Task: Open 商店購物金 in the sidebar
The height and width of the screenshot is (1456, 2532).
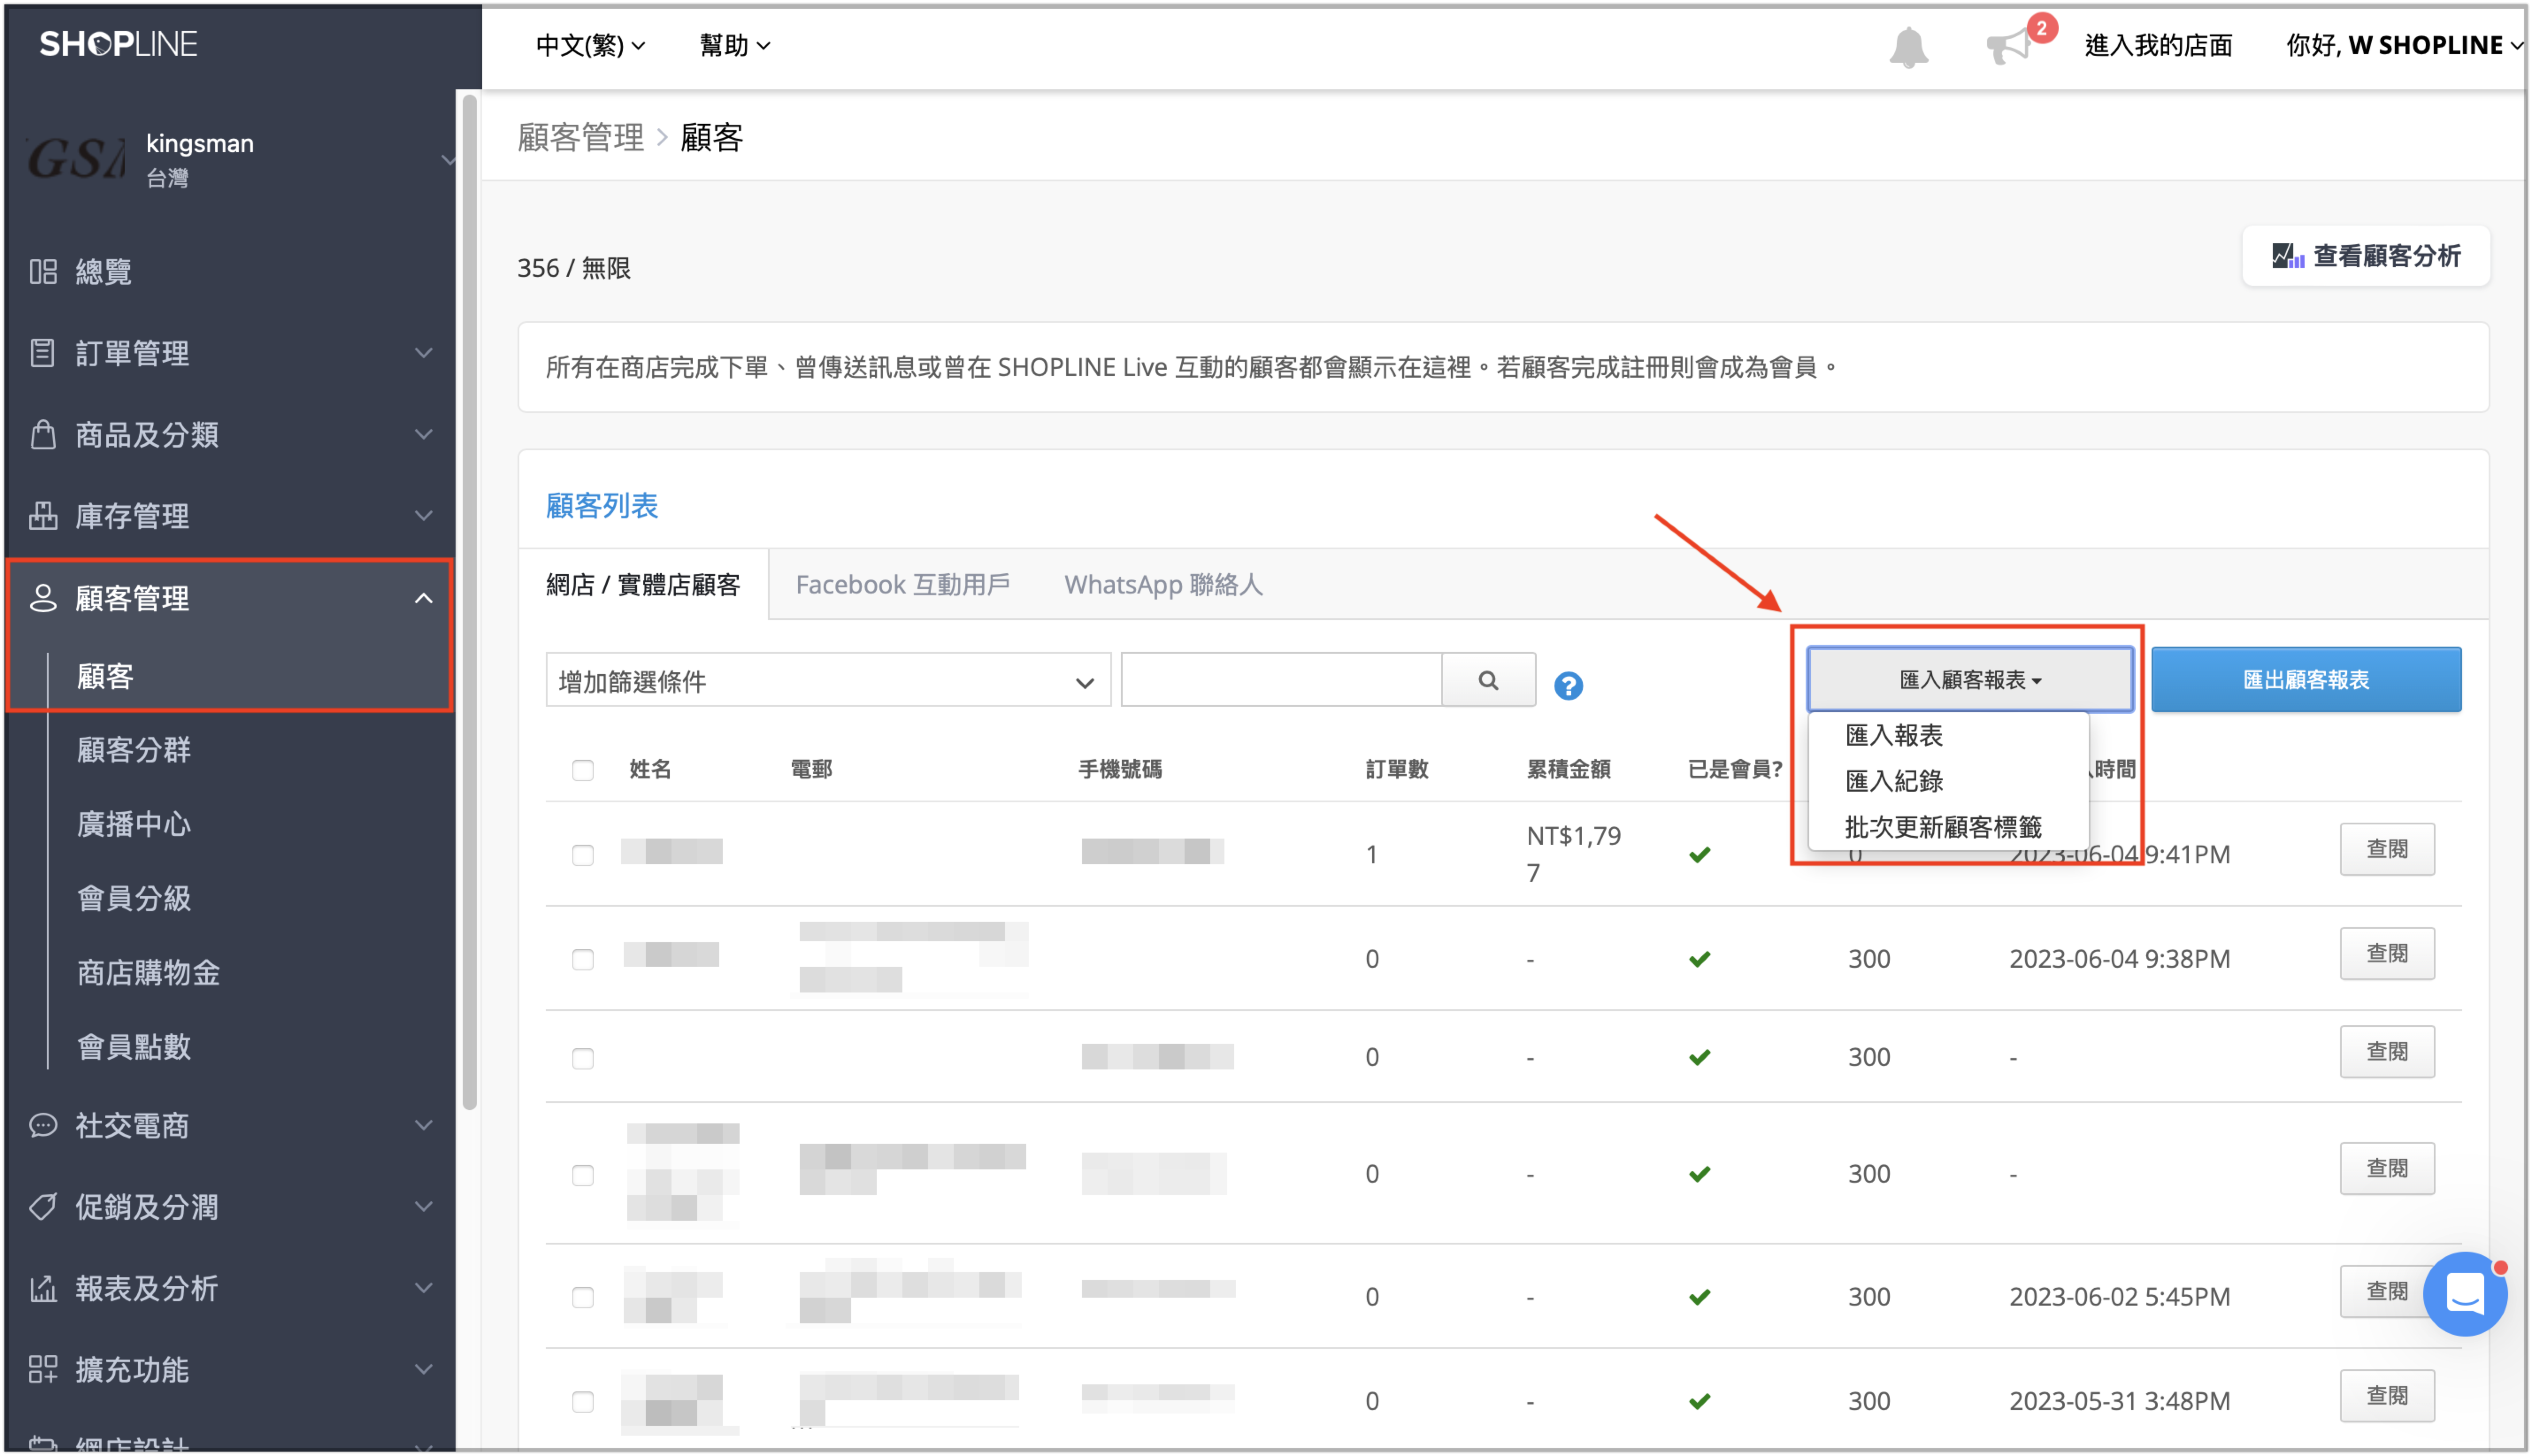Action: click(148, 972)
